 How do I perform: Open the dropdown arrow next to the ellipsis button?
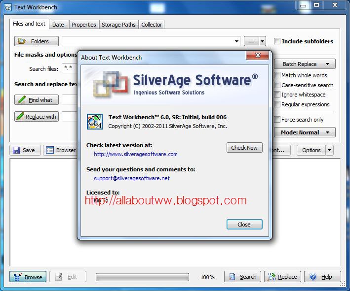pos(262,41)
